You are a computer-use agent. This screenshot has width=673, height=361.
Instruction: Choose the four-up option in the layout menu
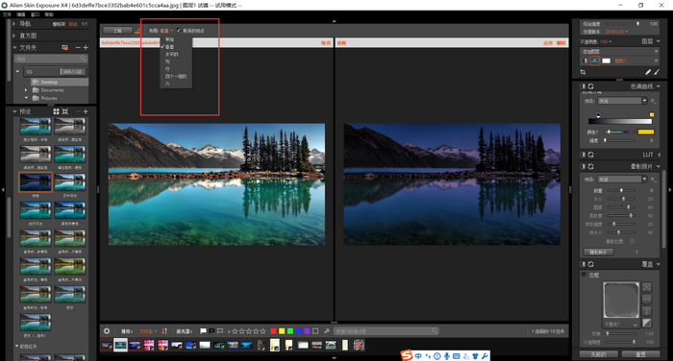click(176, 76)
